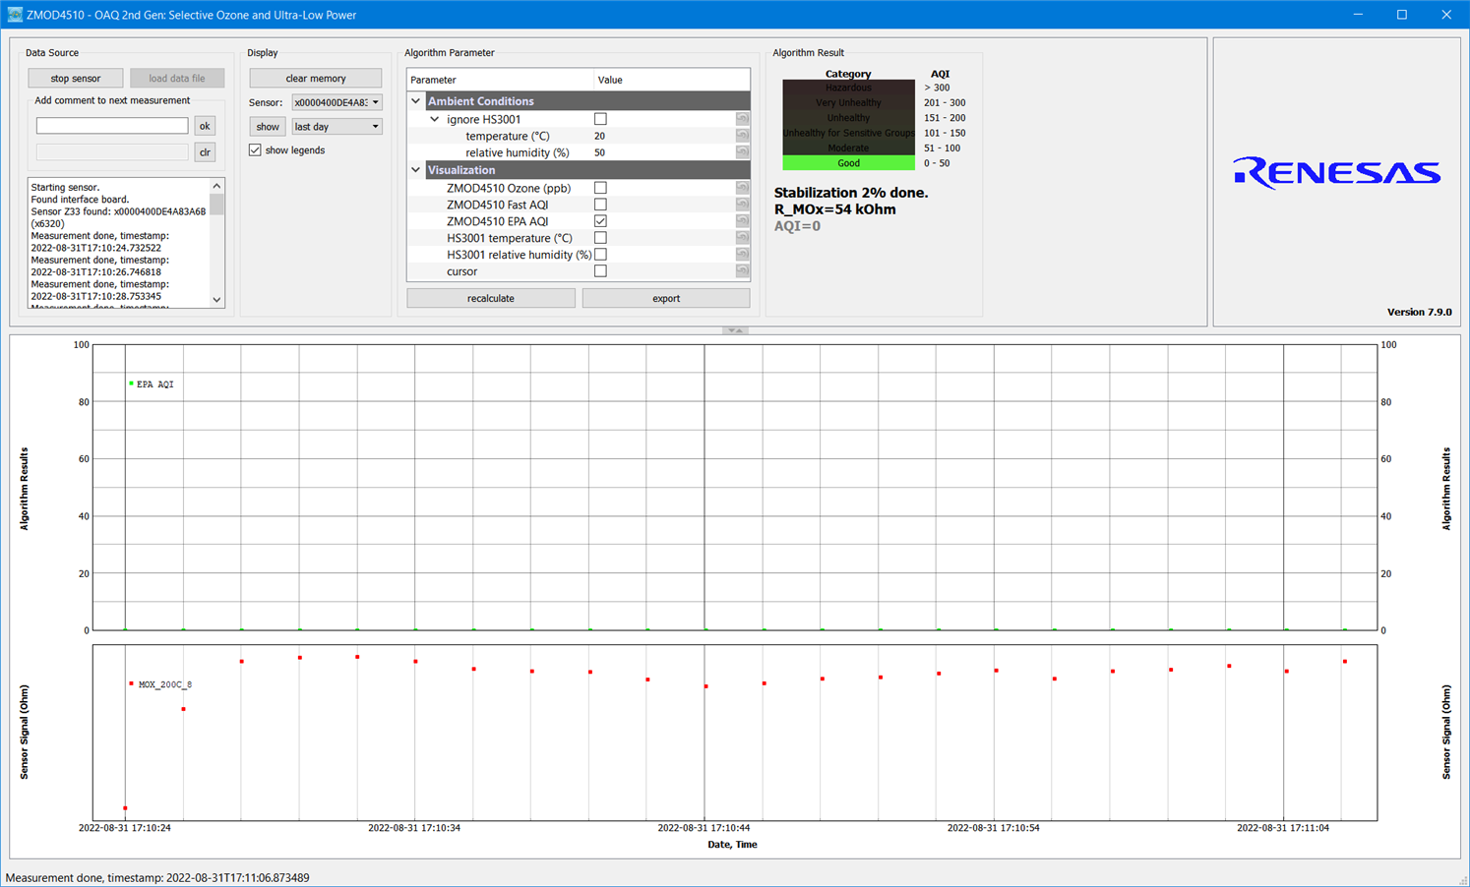Click the show button
This screenshot has width=1470, height=887.
tap(268, 127)
